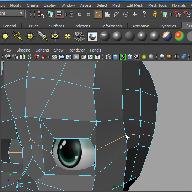Open the panel View menu

(7, 50)
